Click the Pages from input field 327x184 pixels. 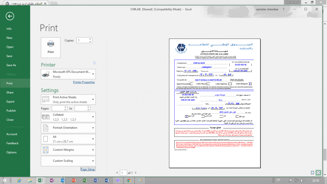pyautogui.click(x=58, y=109)
